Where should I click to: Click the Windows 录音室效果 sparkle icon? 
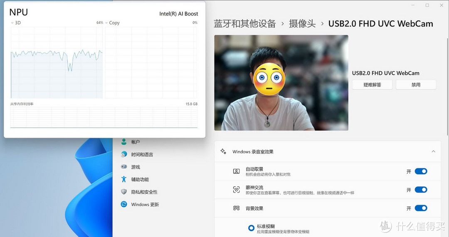(x=223, y=151)
